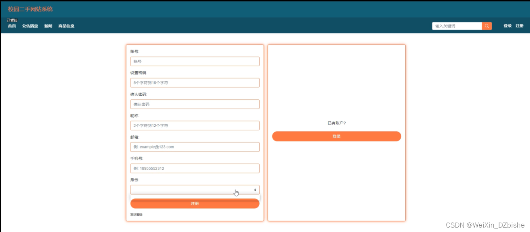Click the orange 登录 button in right panel
This screenshot has height=232, width=530.
pyautogui.click(x=336, y=136)
